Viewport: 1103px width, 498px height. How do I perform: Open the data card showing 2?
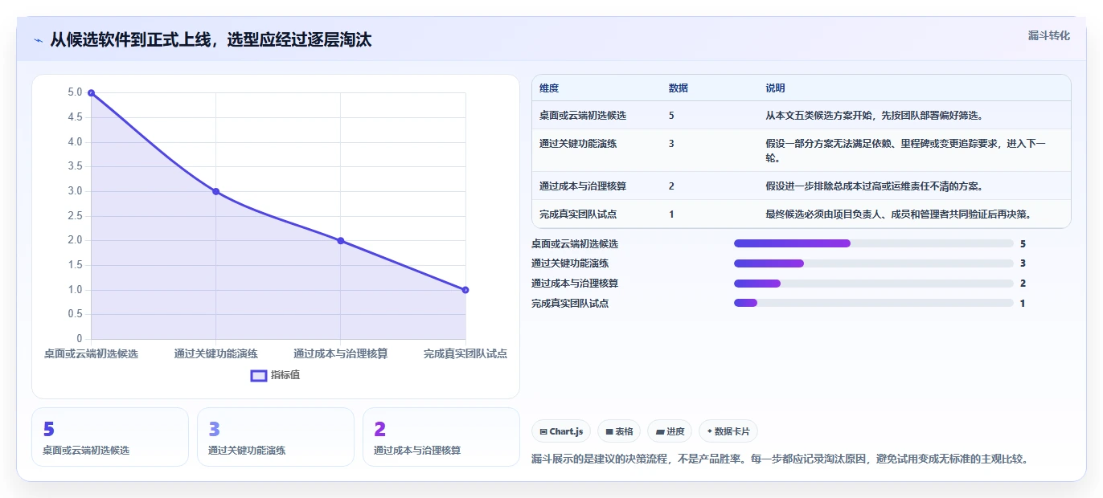[x=441, y=437]
